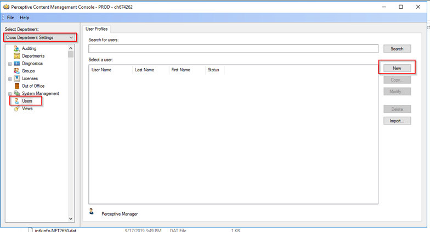
Task: Select the User Profiles tab
Action: click(x=97, y=29)
